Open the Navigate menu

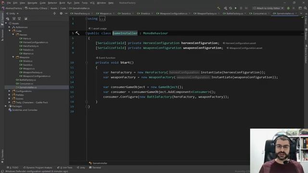[x=32, y=3]
